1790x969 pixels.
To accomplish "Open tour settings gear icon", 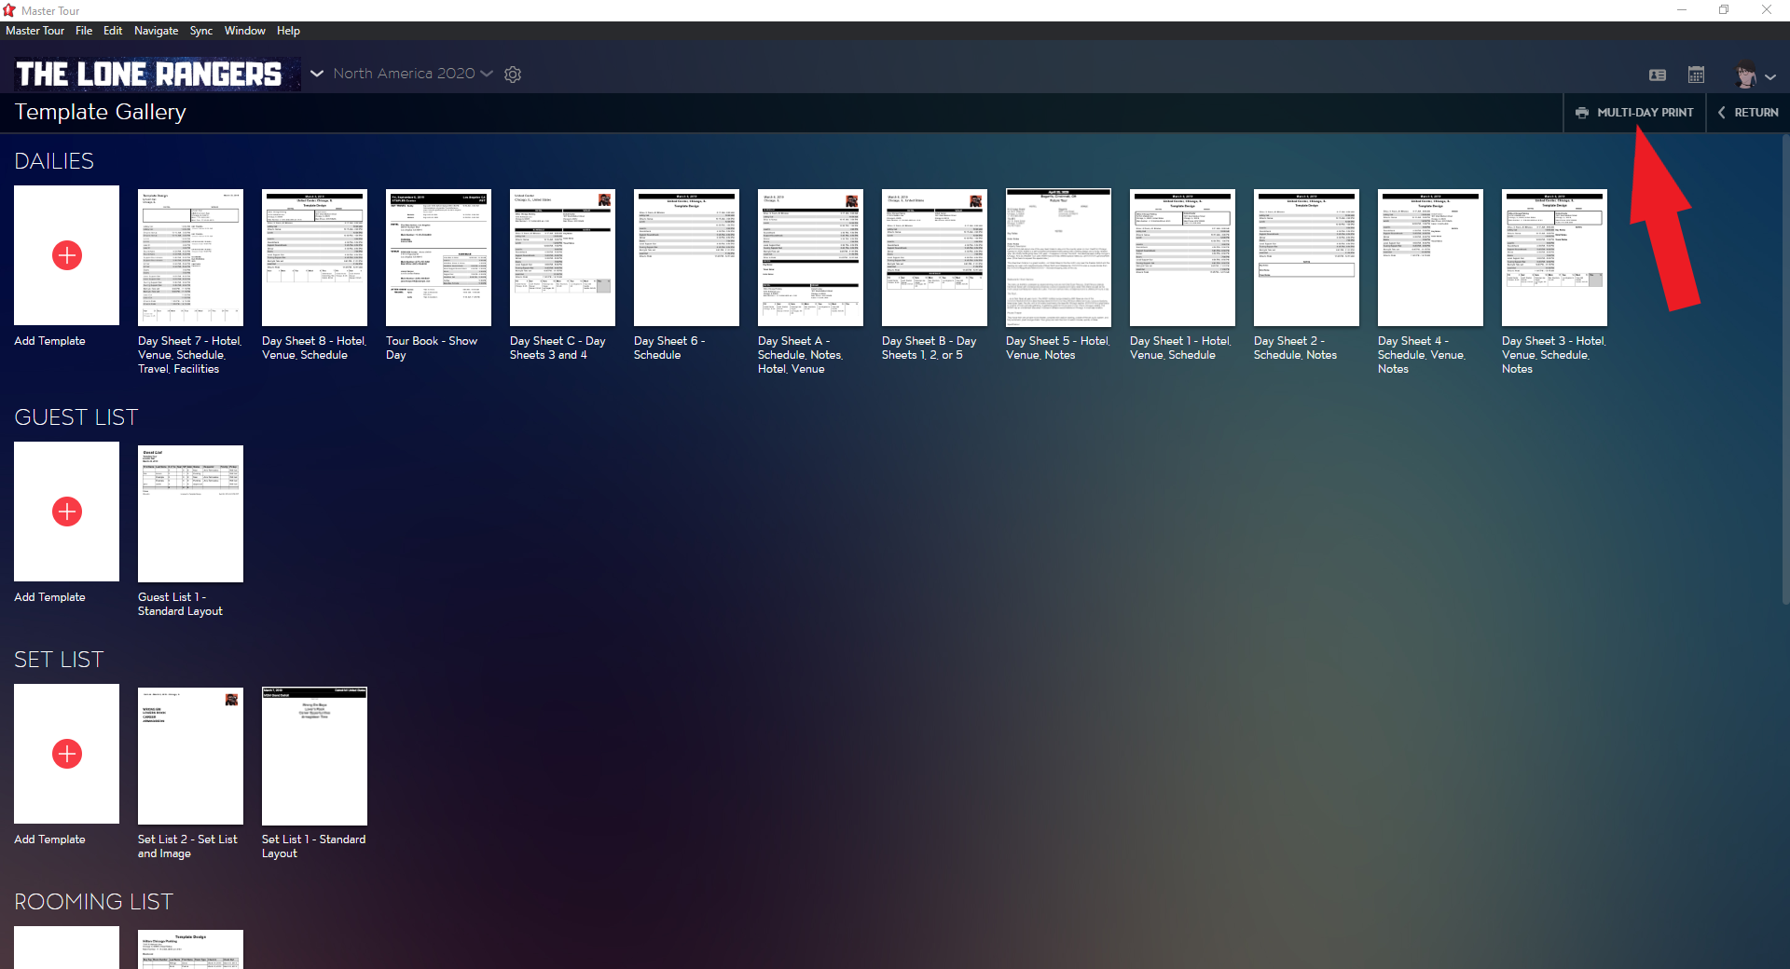I will tap(513, 75).
